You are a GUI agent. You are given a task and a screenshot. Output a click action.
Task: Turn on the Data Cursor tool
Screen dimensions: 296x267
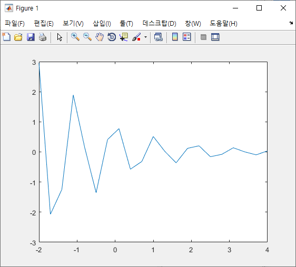click(x=124, y=37)
